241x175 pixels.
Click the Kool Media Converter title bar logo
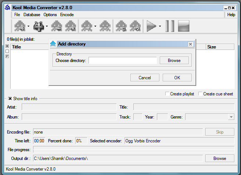tap(7, 8)
